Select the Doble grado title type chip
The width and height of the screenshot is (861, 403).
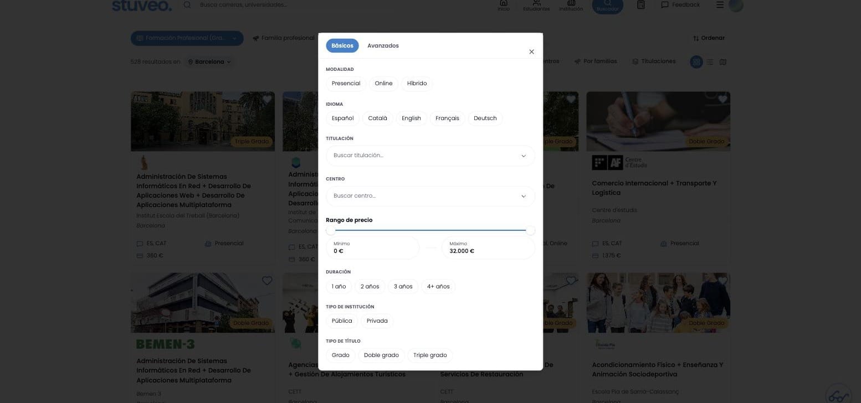381,355
